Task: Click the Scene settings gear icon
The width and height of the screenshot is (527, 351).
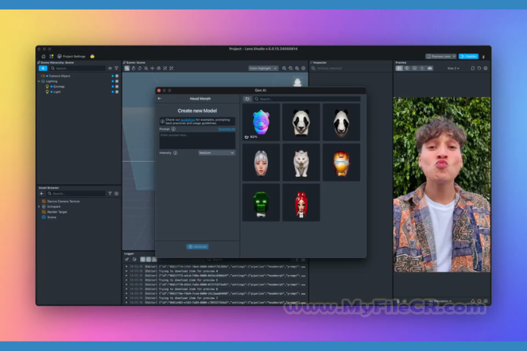Action: pos(304,68)
